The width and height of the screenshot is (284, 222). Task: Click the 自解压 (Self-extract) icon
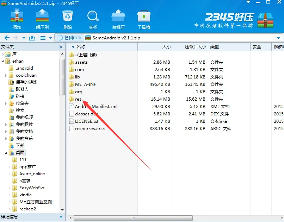[118, 16]
